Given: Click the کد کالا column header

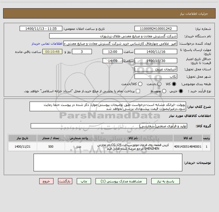Looking at the screenshot, I should [x=188, y=138].
